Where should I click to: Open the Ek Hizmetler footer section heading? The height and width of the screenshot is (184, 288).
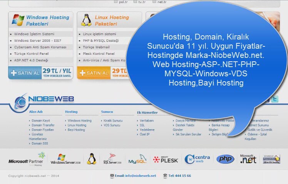[x=147, y=113]
